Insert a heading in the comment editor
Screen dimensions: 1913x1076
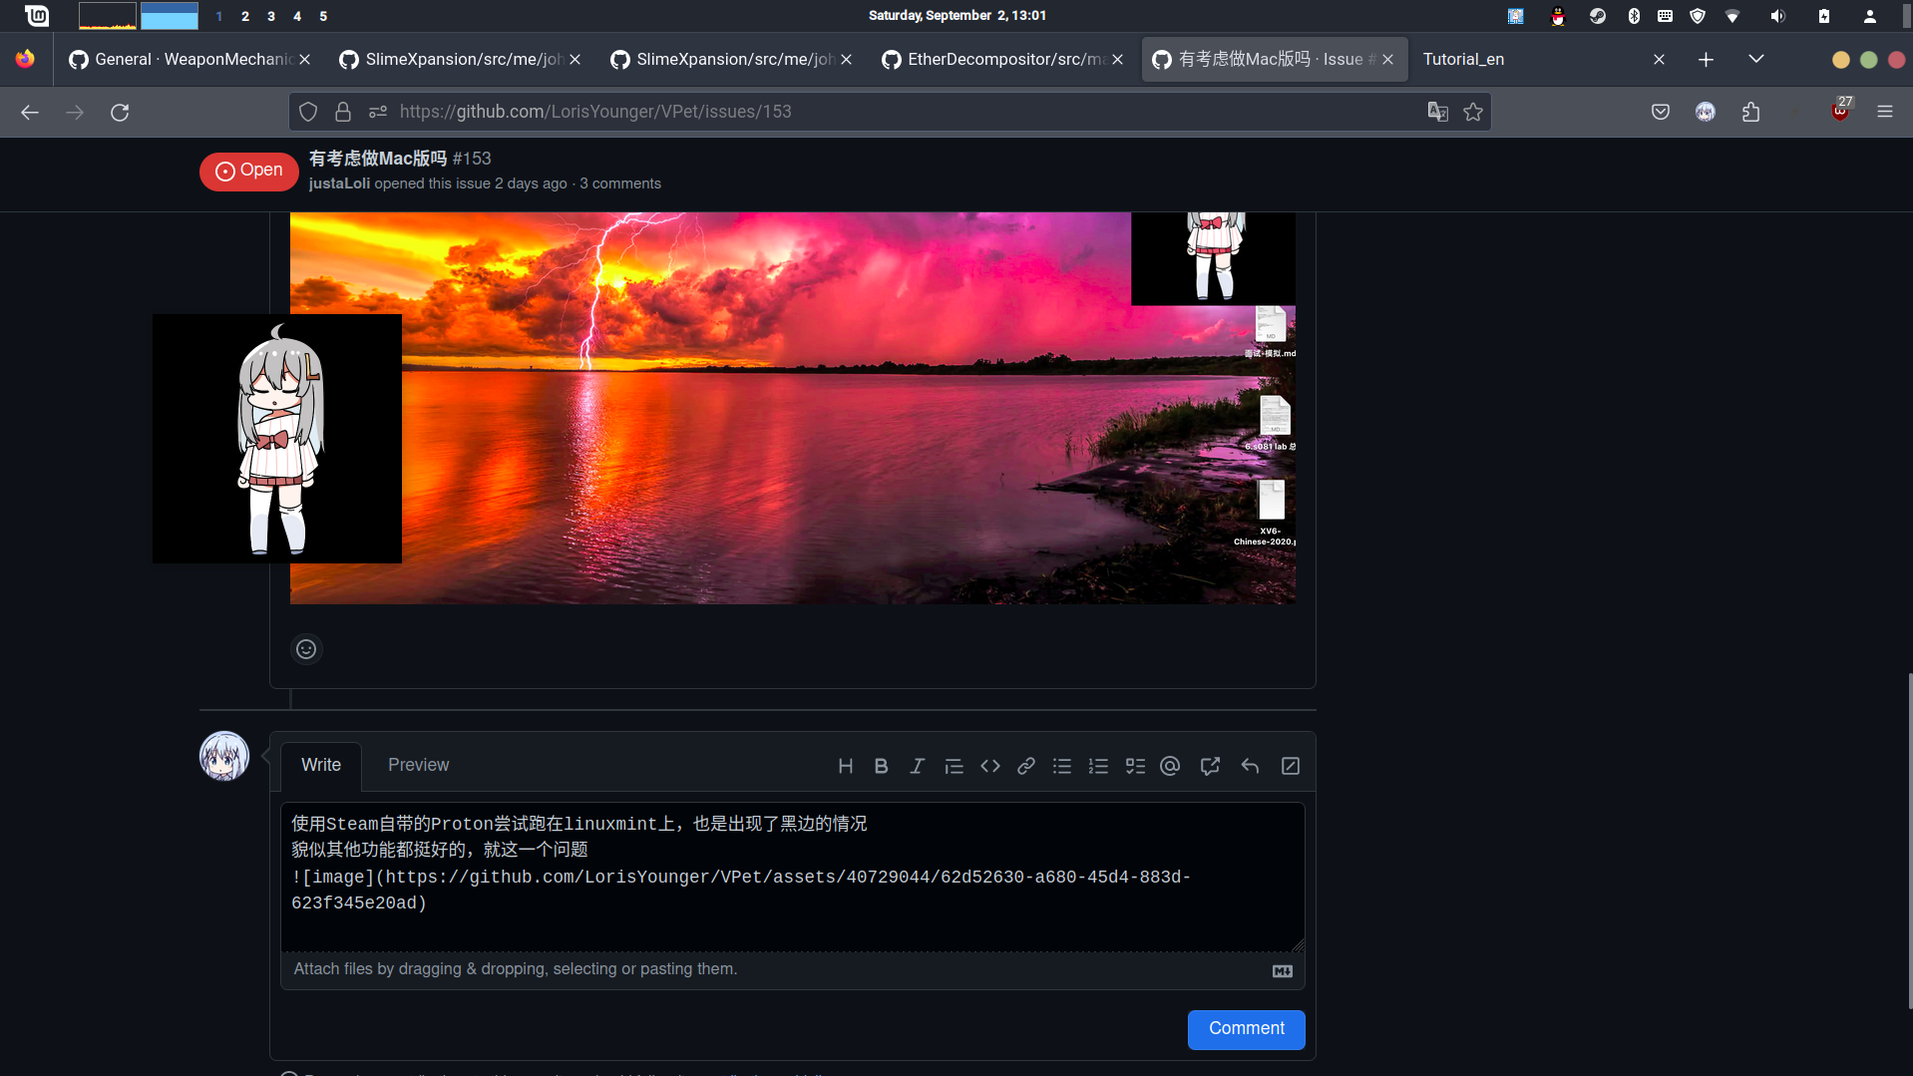coord(846,766)
